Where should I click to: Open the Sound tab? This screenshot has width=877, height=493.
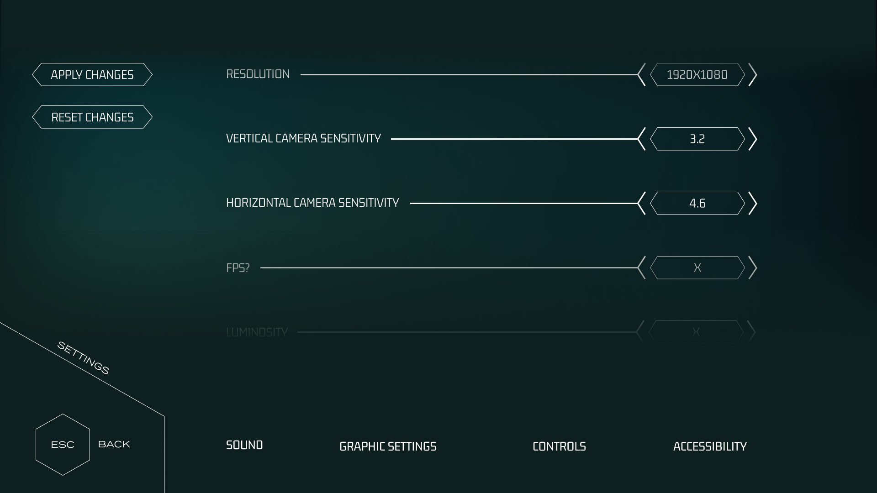coord(244,445)
